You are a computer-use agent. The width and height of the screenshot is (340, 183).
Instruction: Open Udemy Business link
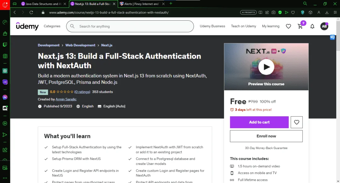[212, 26]
